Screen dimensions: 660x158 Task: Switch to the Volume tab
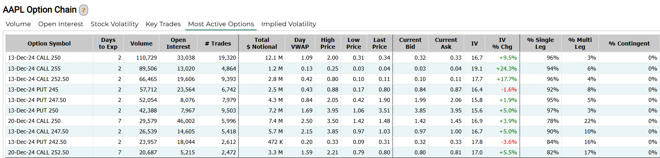[x=18, y=24]
